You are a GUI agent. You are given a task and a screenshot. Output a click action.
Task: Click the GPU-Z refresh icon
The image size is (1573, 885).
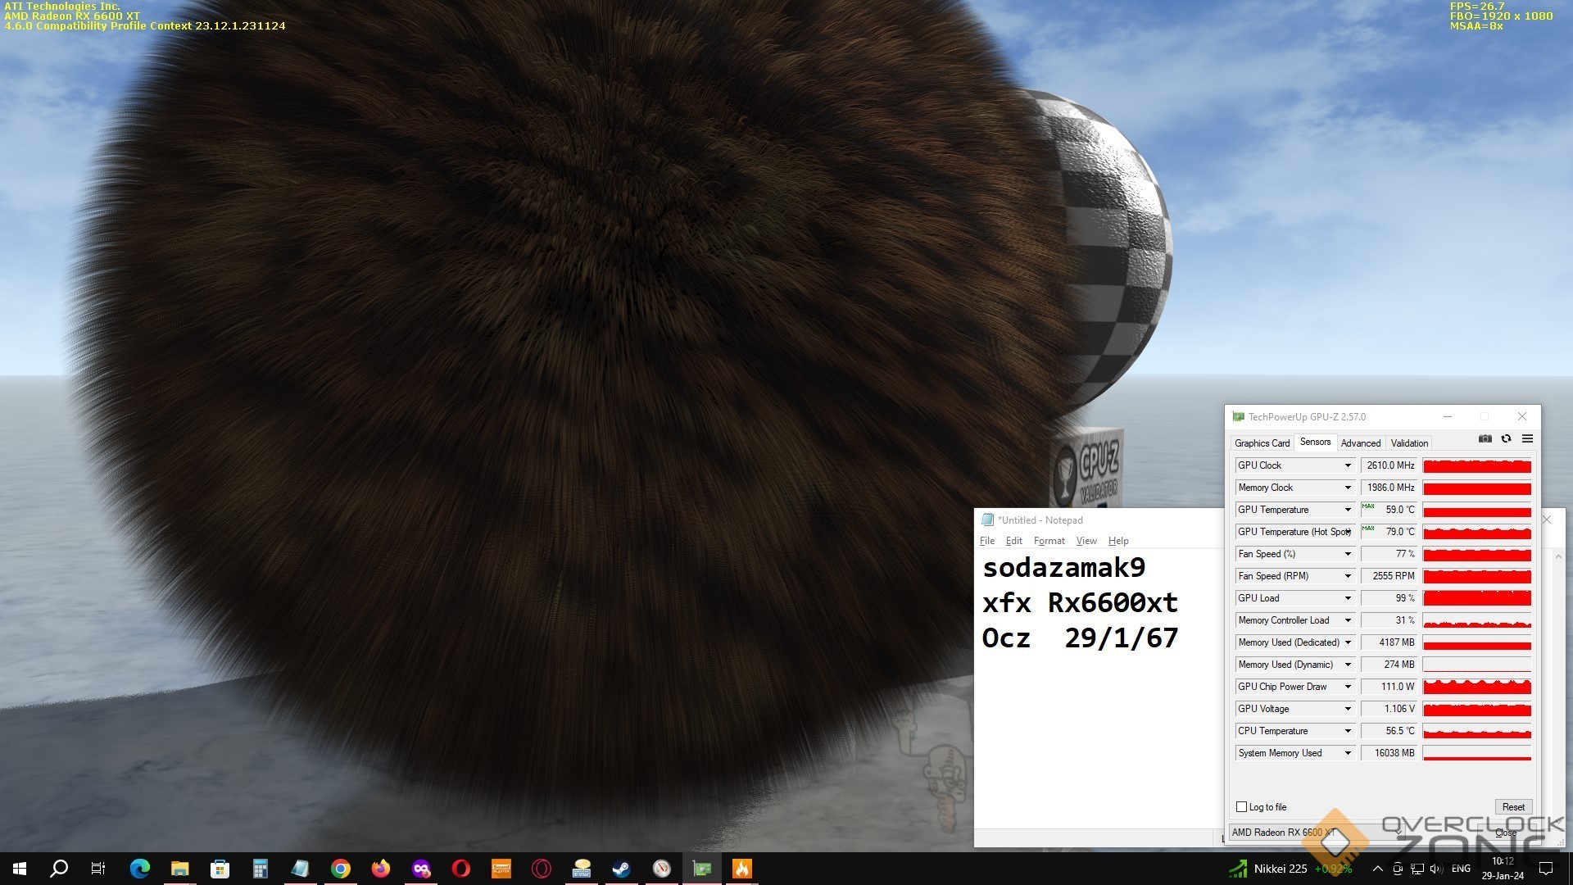point(1506,439)
